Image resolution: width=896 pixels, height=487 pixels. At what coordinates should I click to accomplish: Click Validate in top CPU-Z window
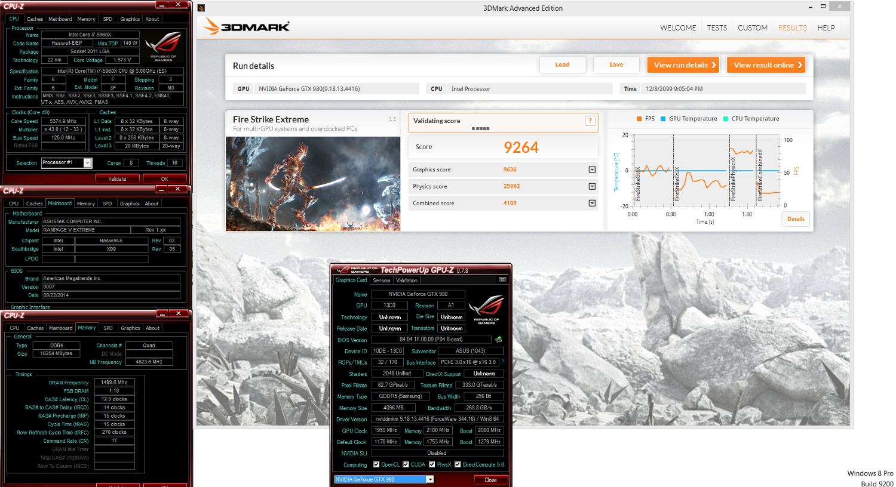(x=118, y=178)
